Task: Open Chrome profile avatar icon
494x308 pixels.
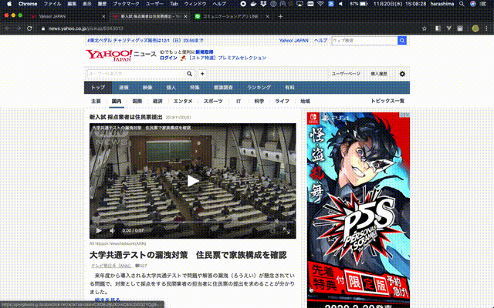Action: point(475,28)
